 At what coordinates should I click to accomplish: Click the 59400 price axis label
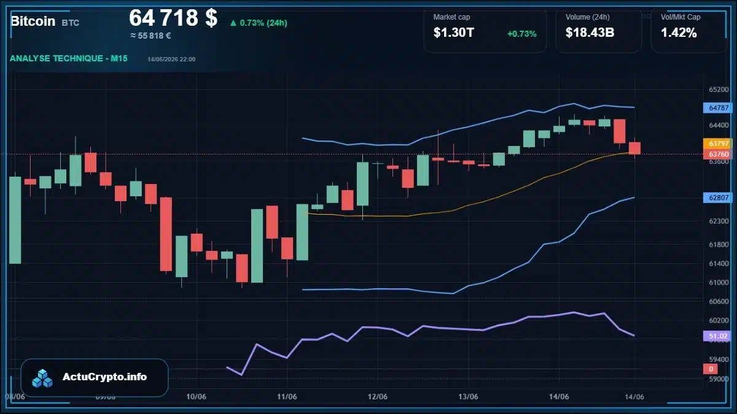click(718, 359)
